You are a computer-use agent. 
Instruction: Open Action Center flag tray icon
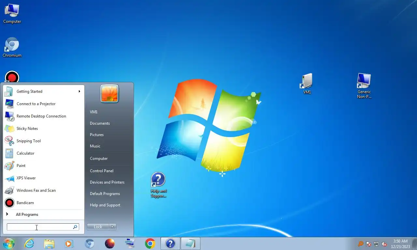369,244
